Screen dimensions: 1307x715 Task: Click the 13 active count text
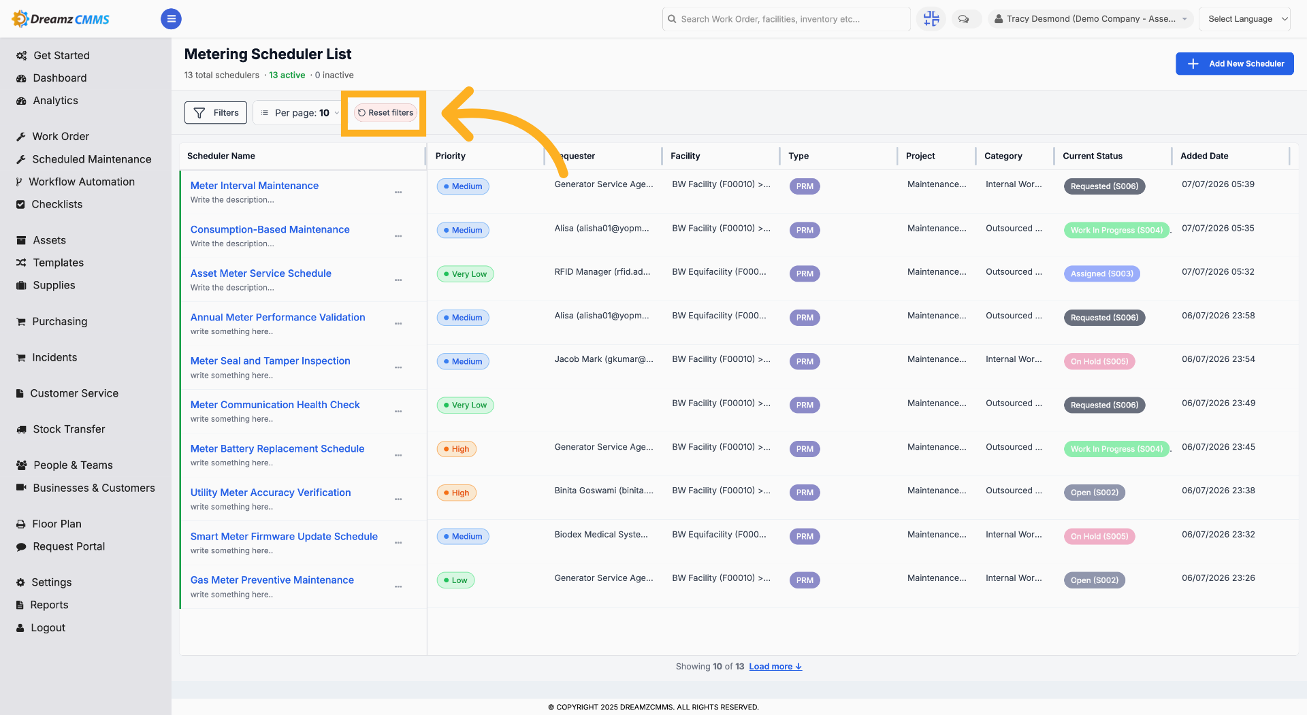(287, 76)
